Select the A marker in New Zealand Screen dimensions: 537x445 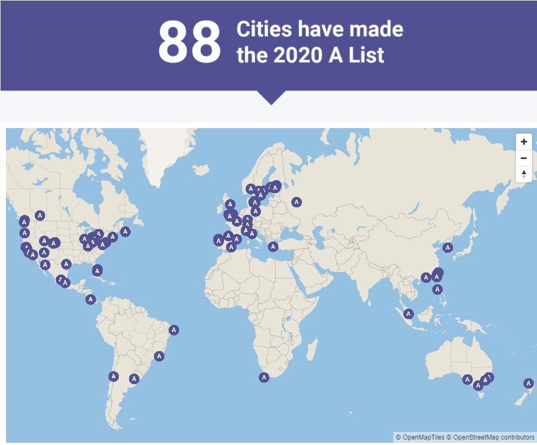(528, 383)
